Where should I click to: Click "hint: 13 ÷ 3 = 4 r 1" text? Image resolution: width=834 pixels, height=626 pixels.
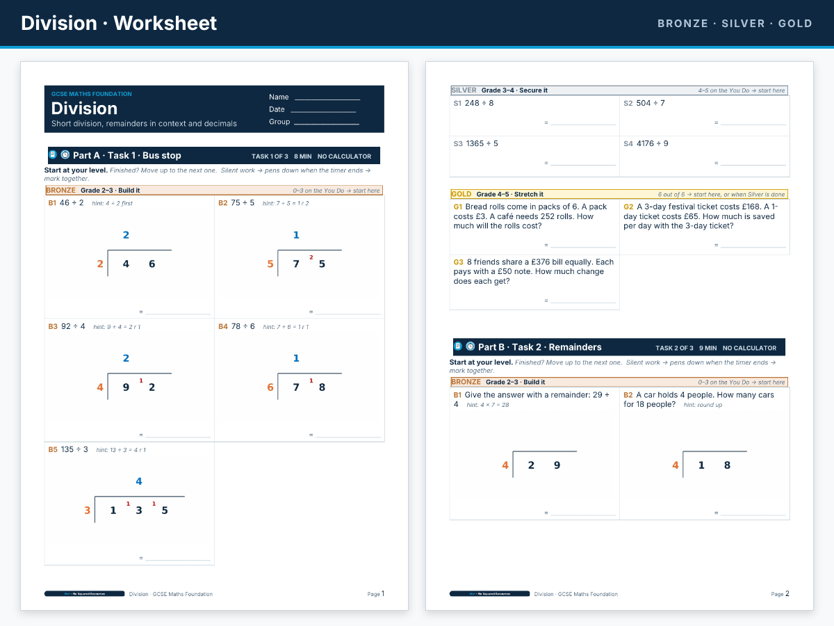(x=121, y=450)
